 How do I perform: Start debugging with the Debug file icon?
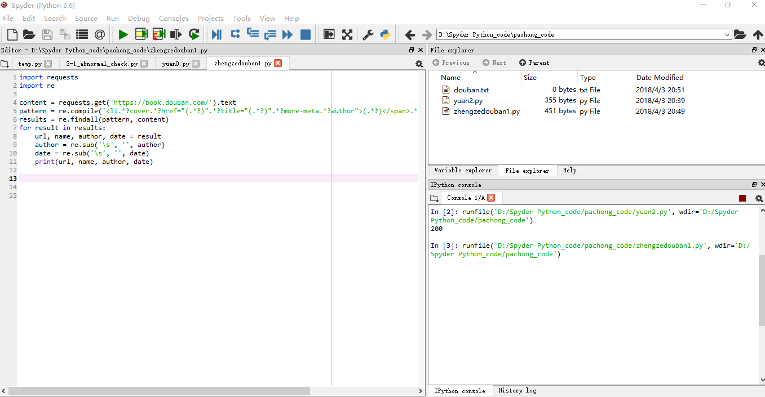(x=216, y=34)
